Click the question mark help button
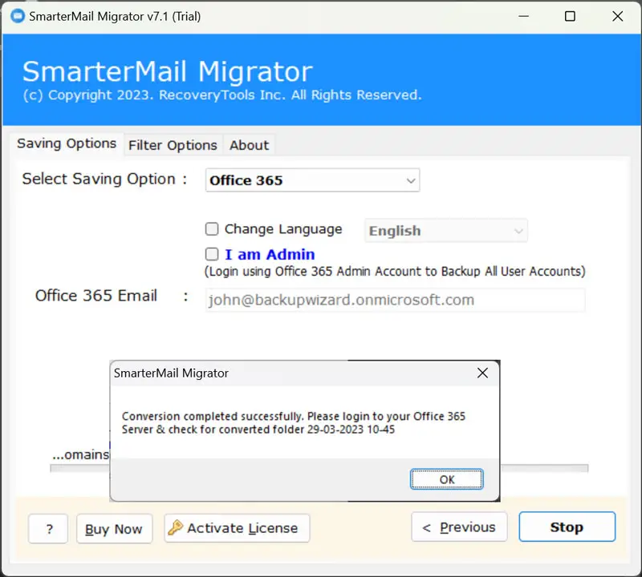 [48, 529]
